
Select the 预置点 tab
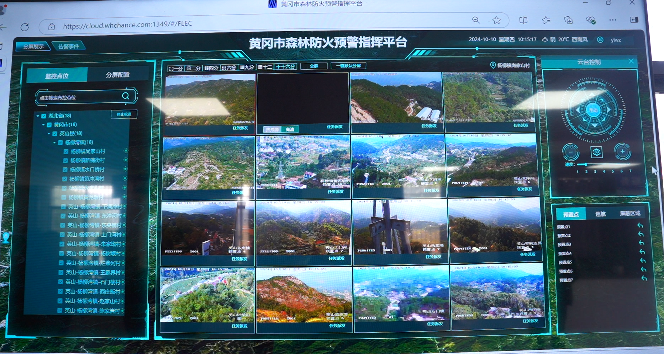[571, 214]
